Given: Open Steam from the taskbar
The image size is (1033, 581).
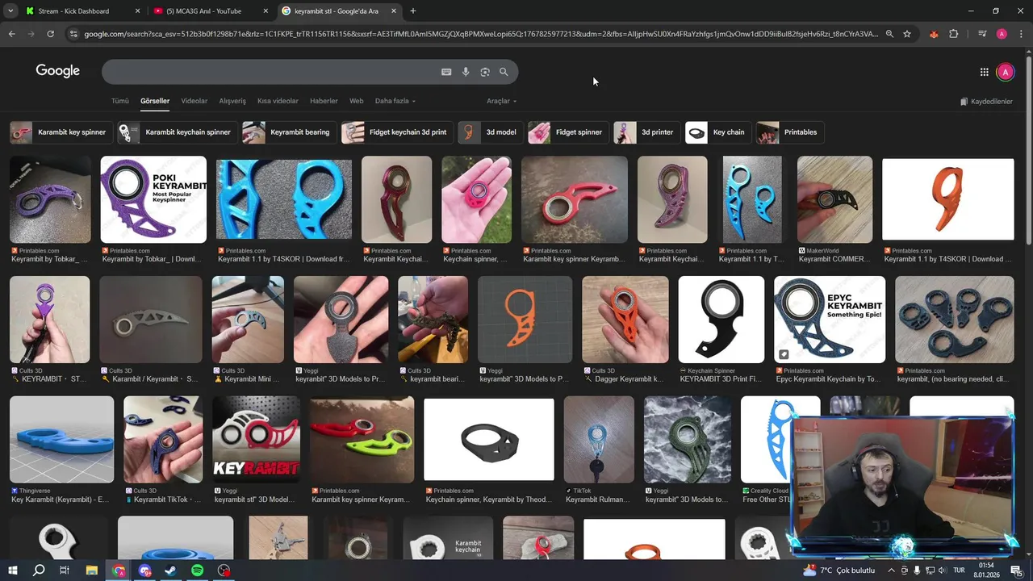Looking at the screenshot, I should coord(171,570).
